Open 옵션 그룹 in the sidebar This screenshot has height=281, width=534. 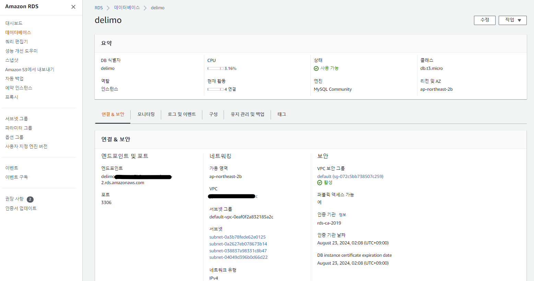(14, 137)
